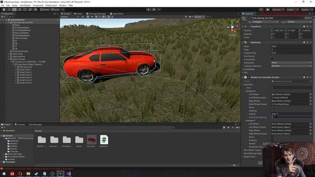The height and width of the screenshot is (177, 315).
Task: Click the Rigidbody Mass field
Action: pyautogui.click(x=291, y=46)
